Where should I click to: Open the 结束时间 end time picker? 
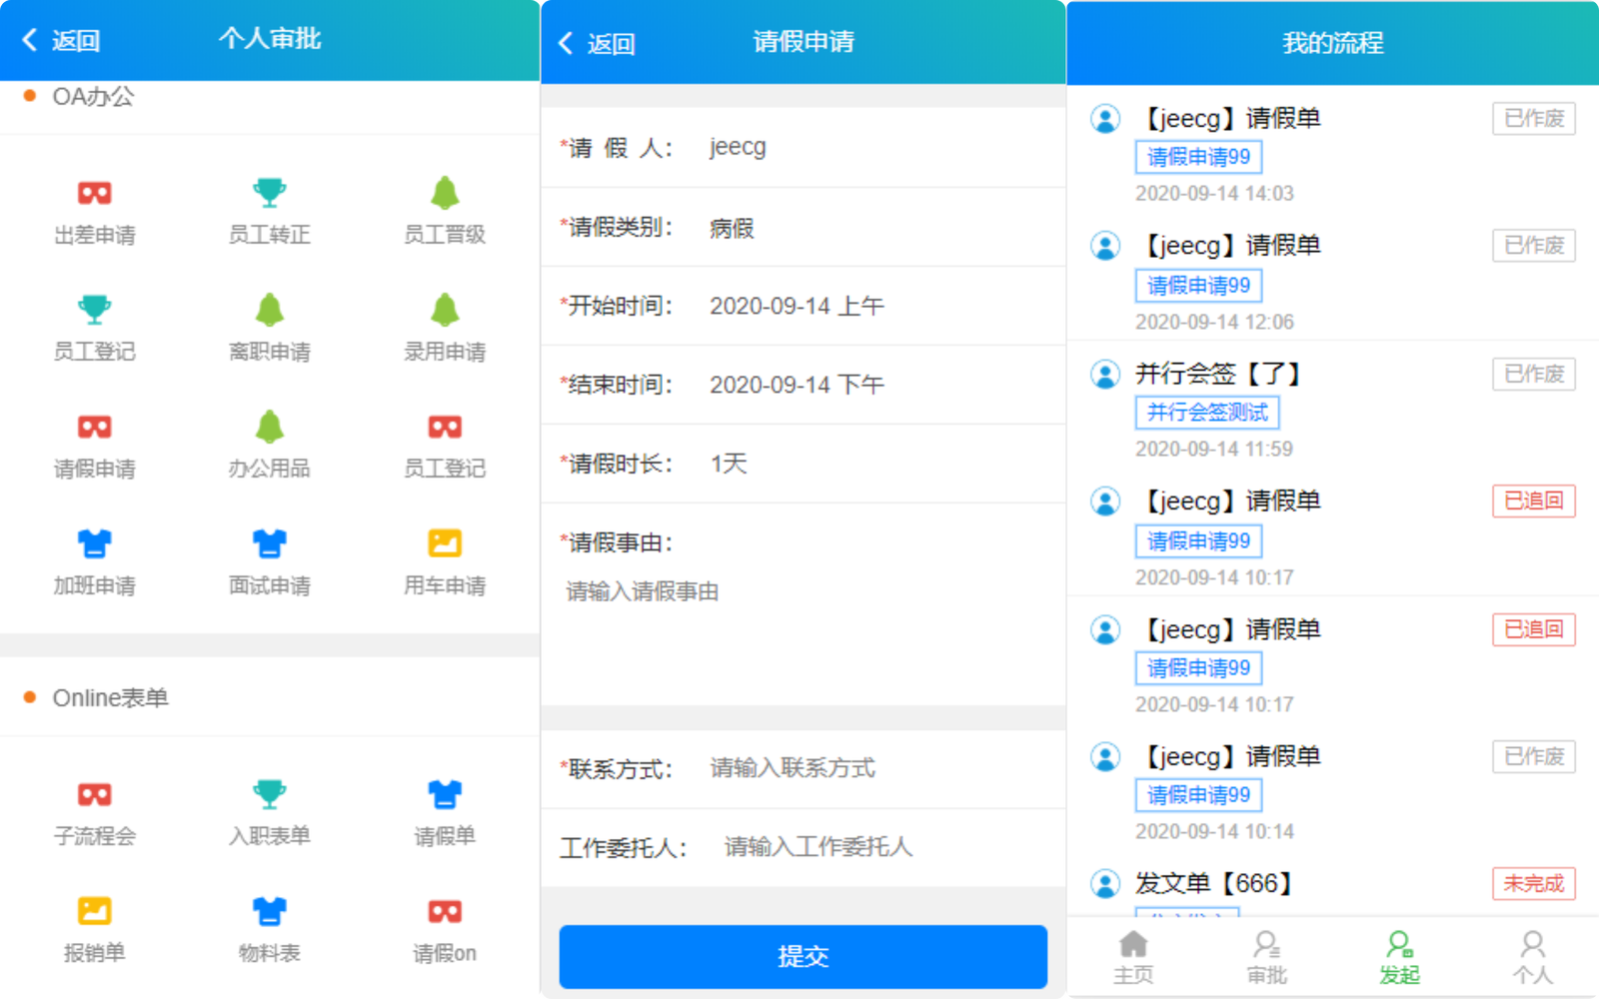point(802,385)
